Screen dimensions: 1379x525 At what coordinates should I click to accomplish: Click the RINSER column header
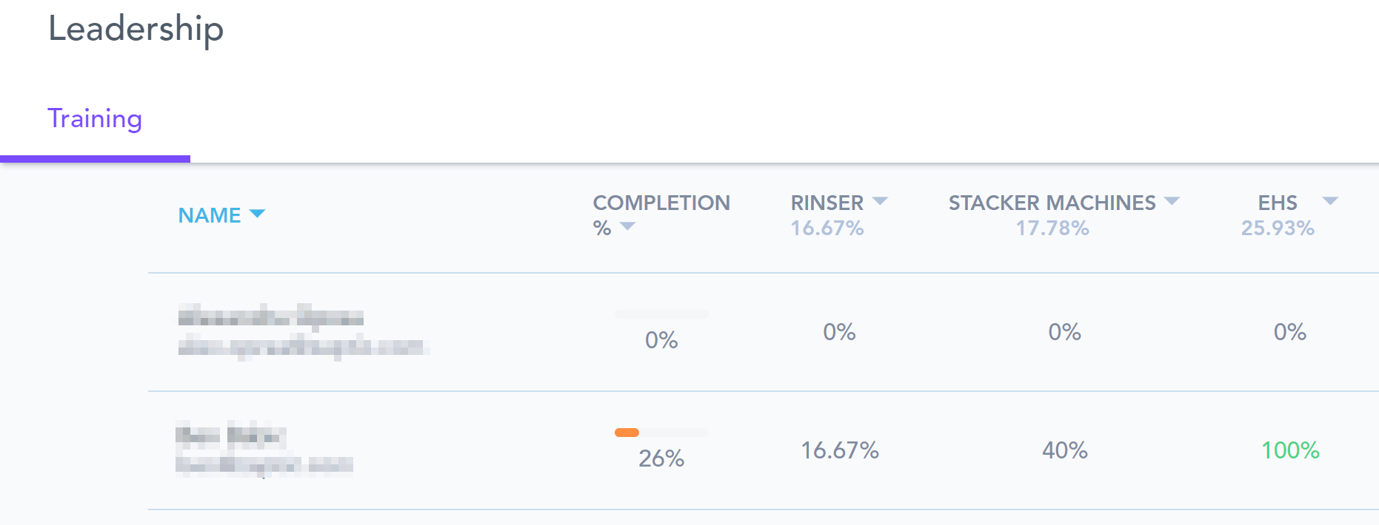click(x=827, y=203)
